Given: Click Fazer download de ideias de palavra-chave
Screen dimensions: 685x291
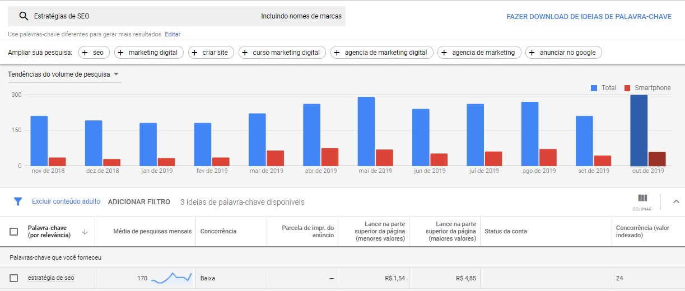Looking at the screenshot, I should coord(589,17).
